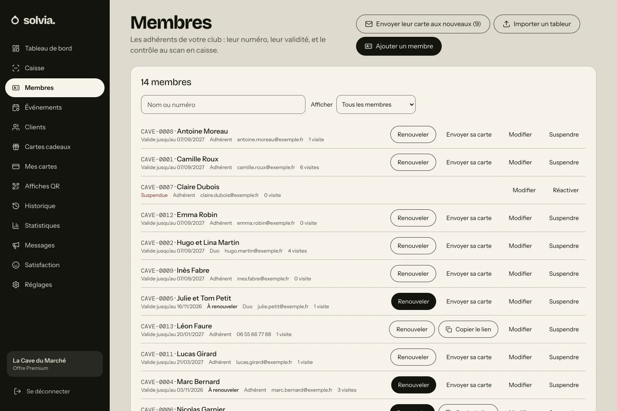Click Envoyer leur carte aux nouveaux (9)
This screenshot has height=411, width=617.
[423, 24]
